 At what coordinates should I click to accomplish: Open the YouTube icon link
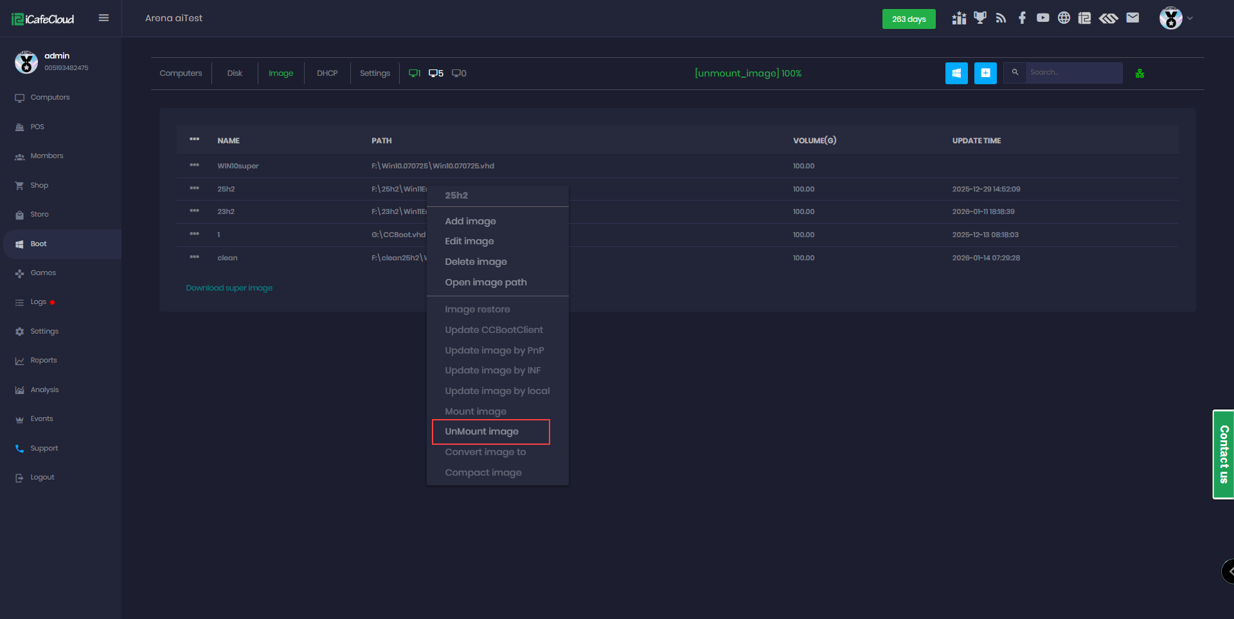click(x=1042, y=18)
